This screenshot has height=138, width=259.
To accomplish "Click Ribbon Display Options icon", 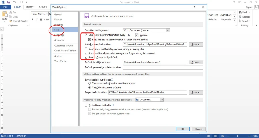I will (240, 2).
